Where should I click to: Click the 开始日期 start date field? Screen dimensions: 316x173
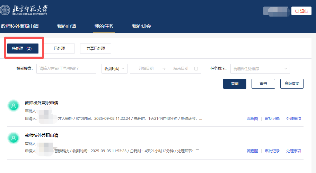[x=146, y=69]
